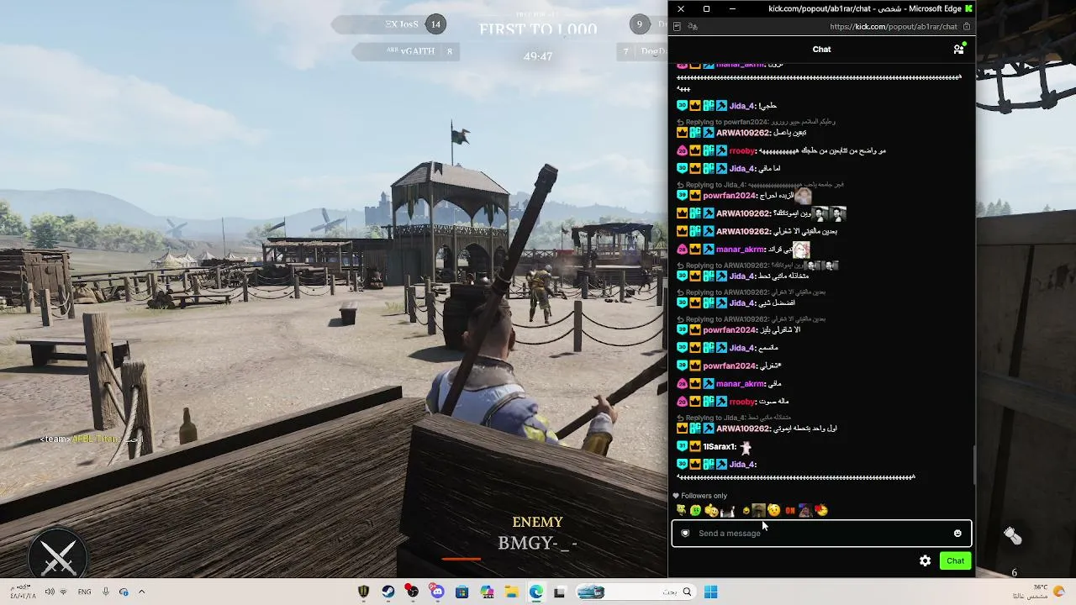Open the Windows Start menu

(710, 592)
